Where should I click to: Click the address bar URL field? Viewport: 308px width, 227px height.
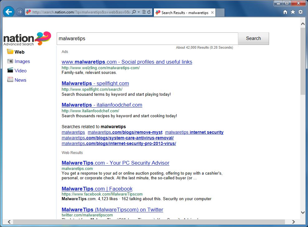coord(81,12)
